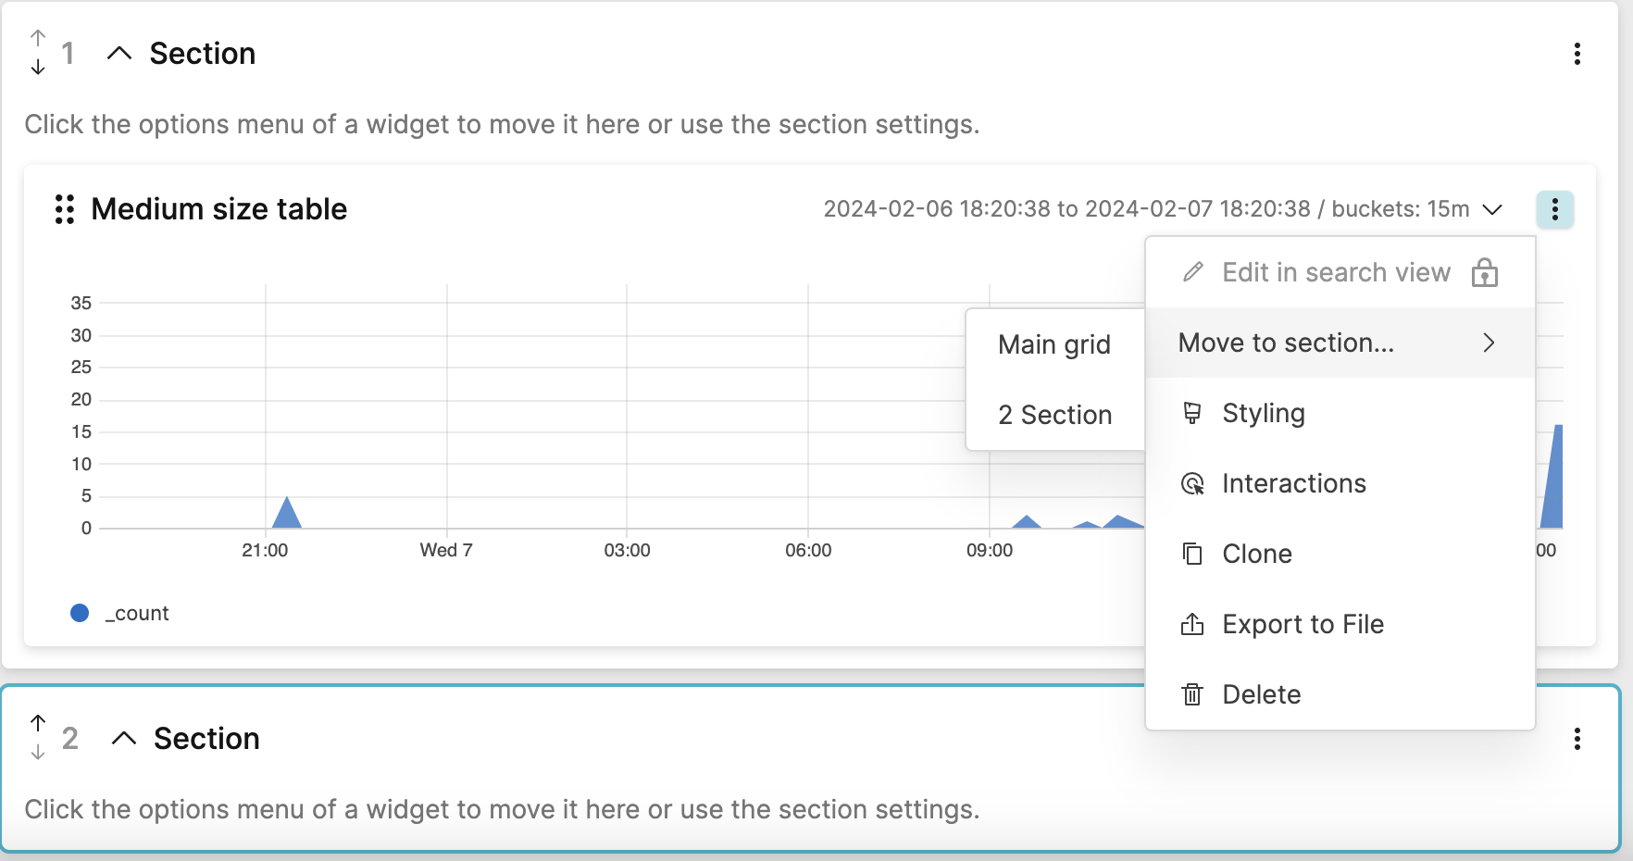Open Section 2's three-dot options menu

point(1577,737)
